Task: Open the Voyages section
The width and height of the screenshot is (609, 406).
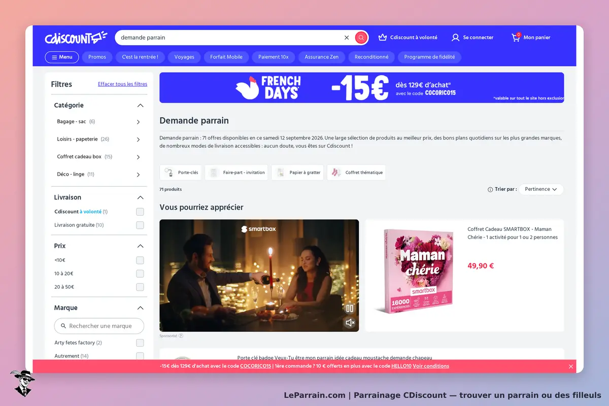Action: 184,57
